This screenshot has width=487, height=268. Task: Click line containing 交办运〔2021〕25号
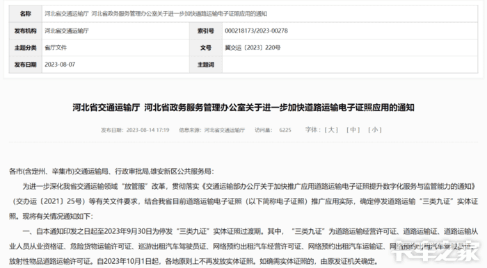point(243,201)
